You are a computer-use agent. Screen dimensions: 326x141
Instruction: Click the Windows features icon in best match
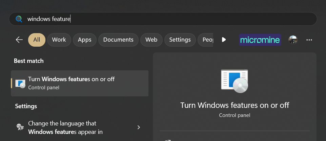[20, 83]
